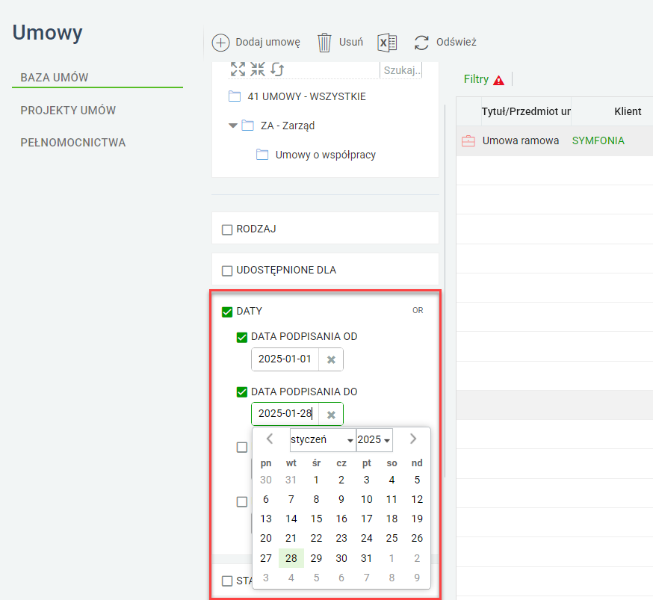Uncheck the DATY filter checkbox
Image resolution: width=653 pixels, height=600 pixels.
227,312
